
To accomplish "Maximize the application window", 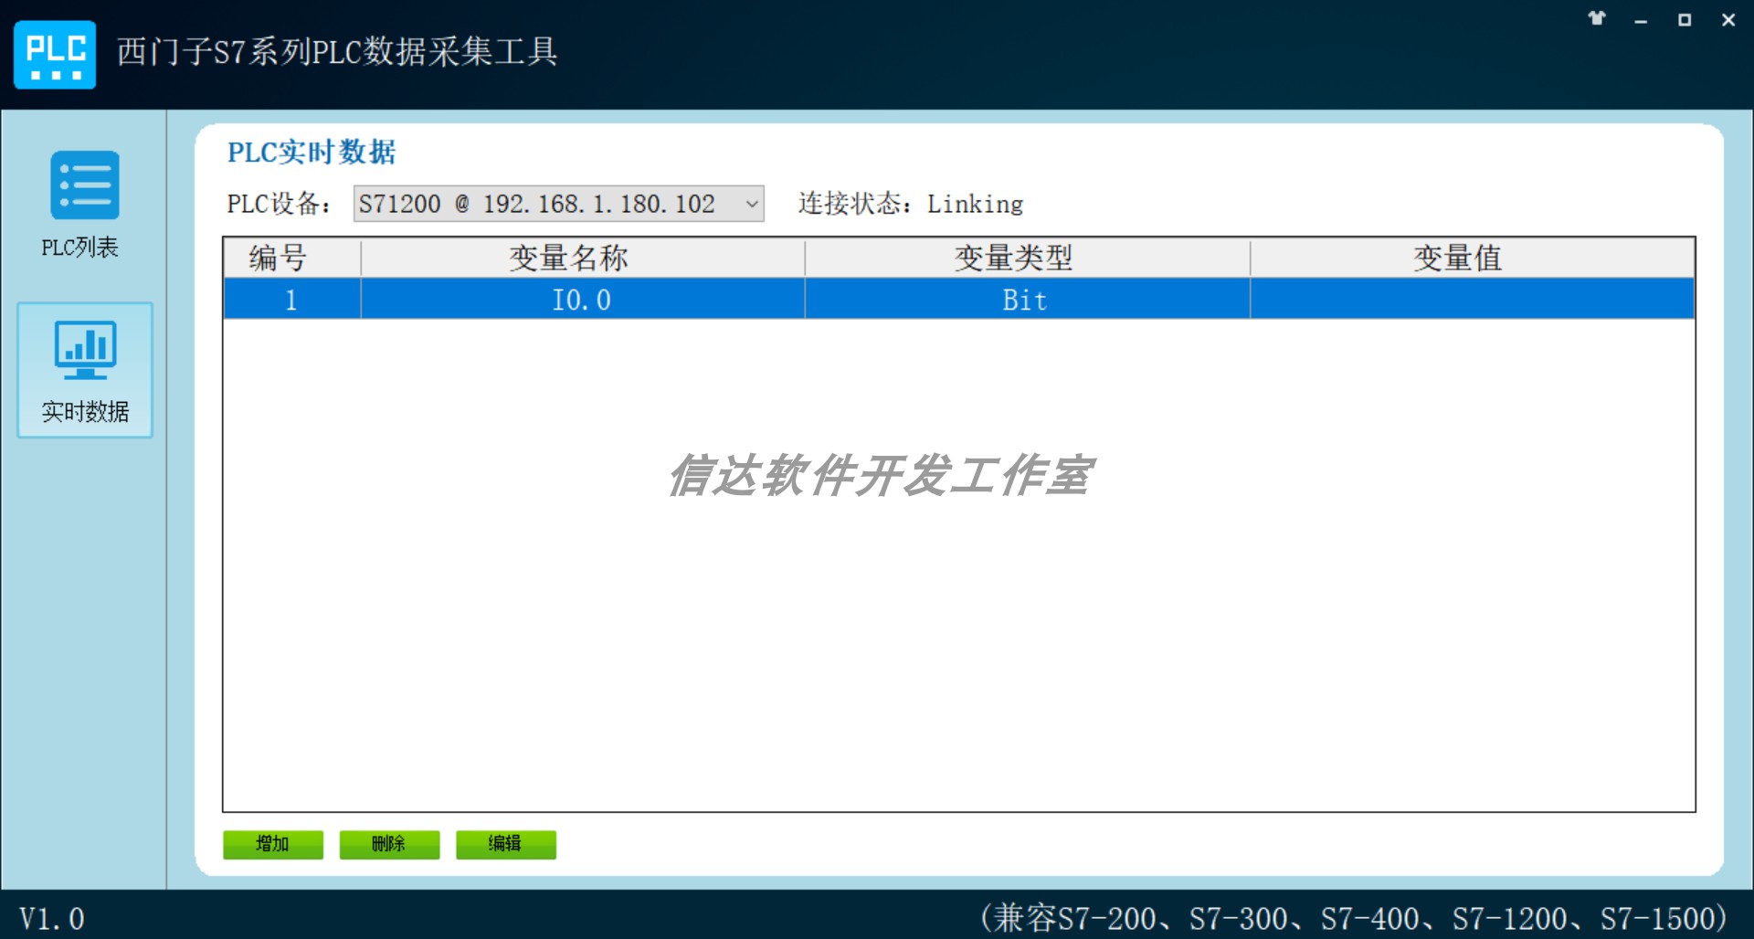I will (1685, 19).
